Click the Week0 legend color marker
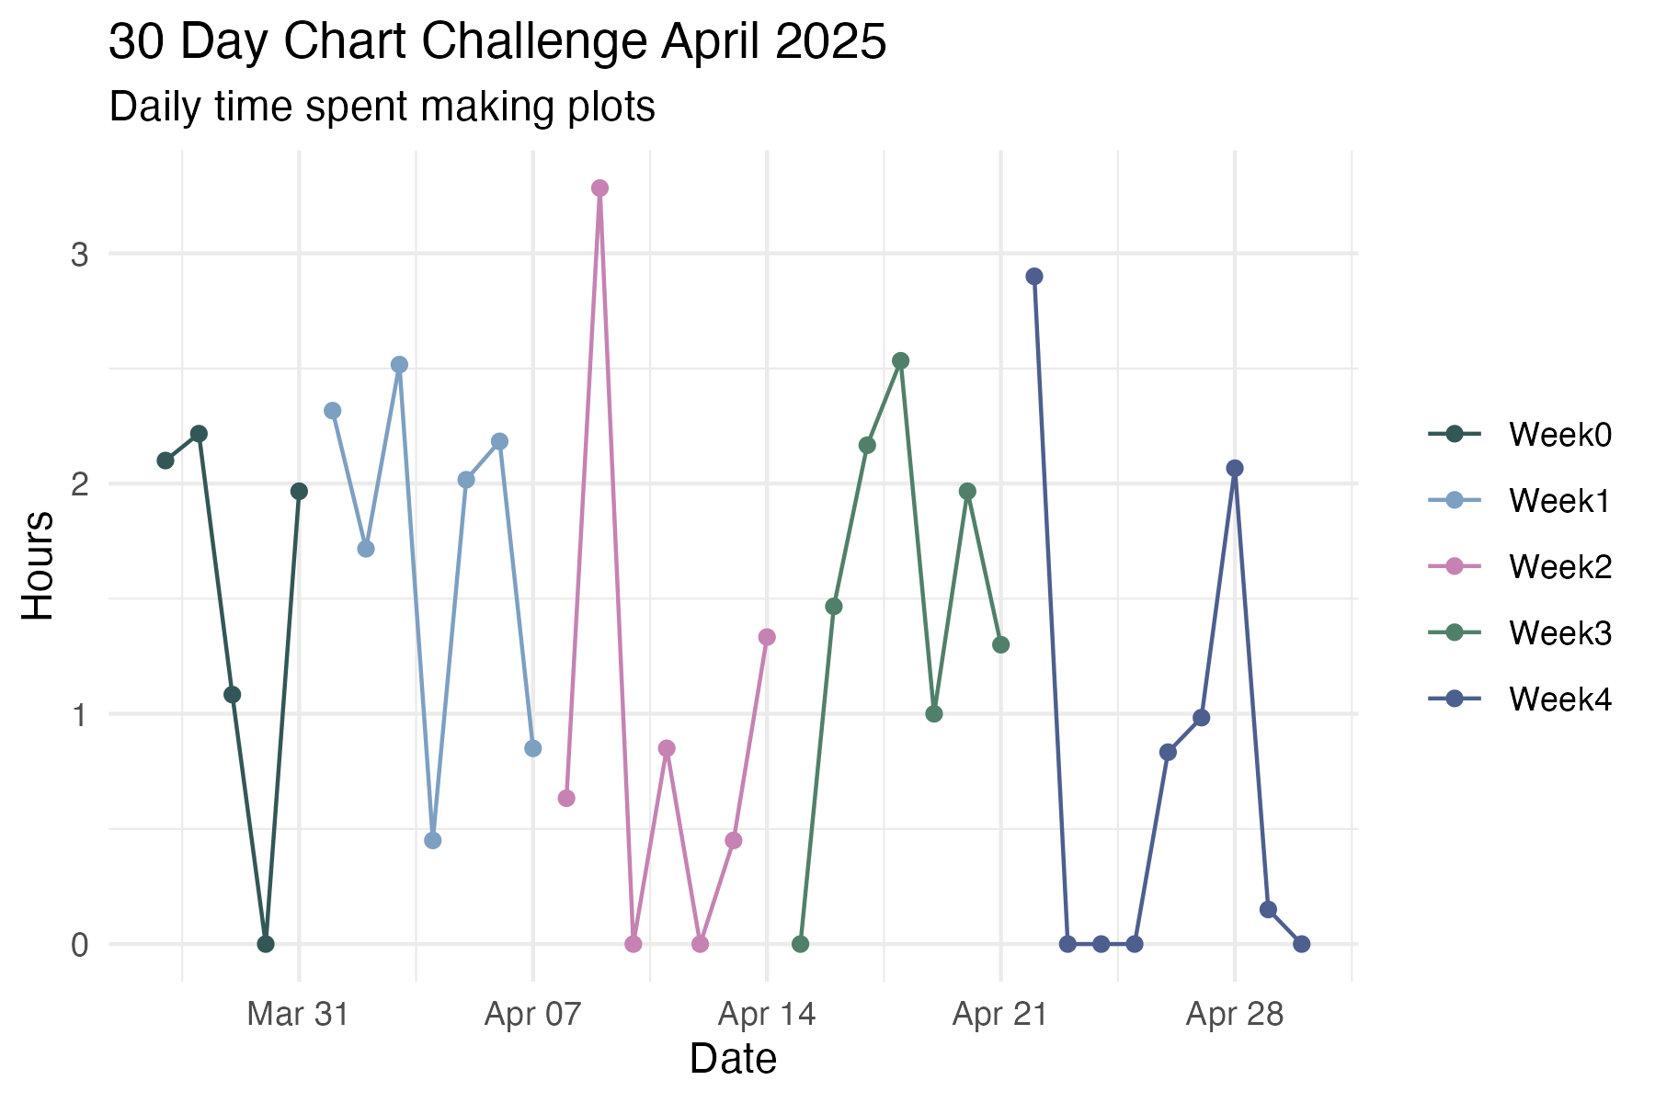 click(1455, 434)
